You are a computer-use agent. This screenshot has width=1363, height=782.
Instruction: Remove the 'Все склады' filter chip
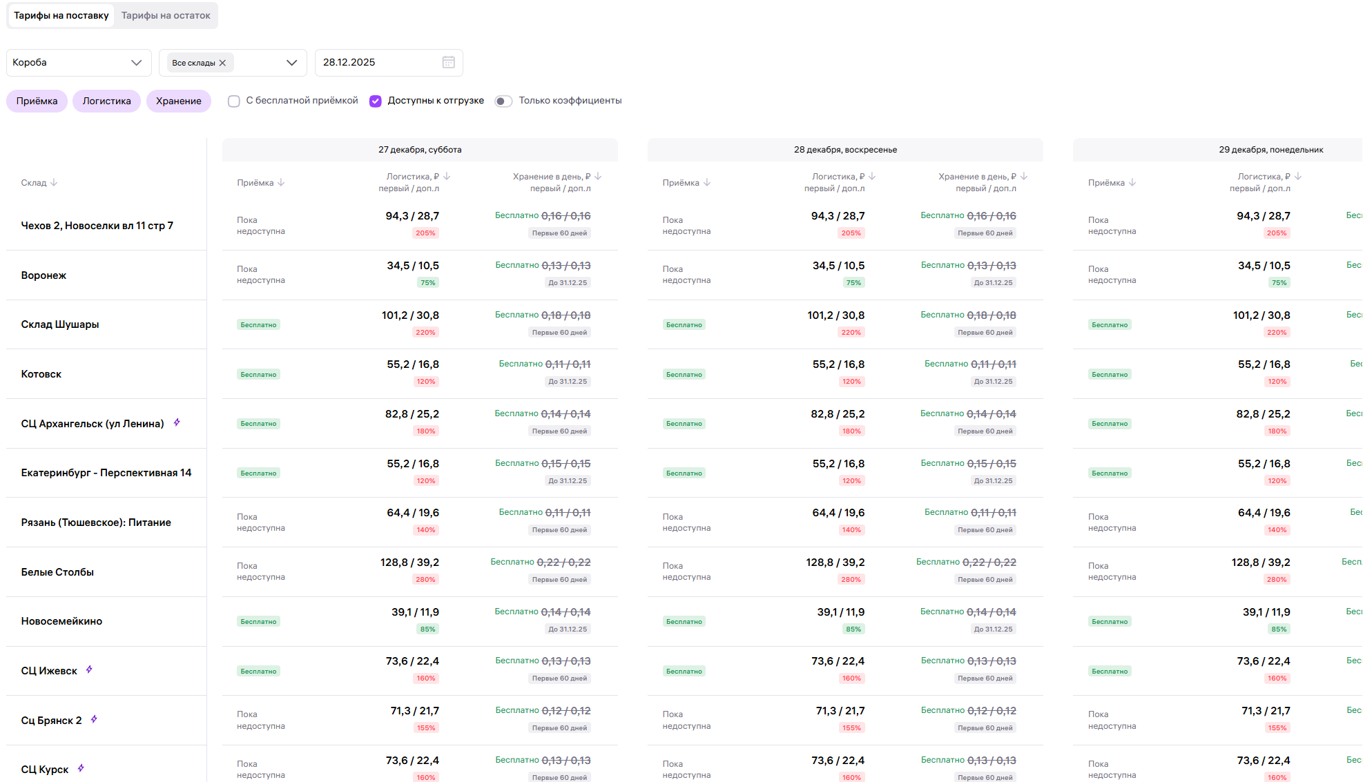pos(222,63)
